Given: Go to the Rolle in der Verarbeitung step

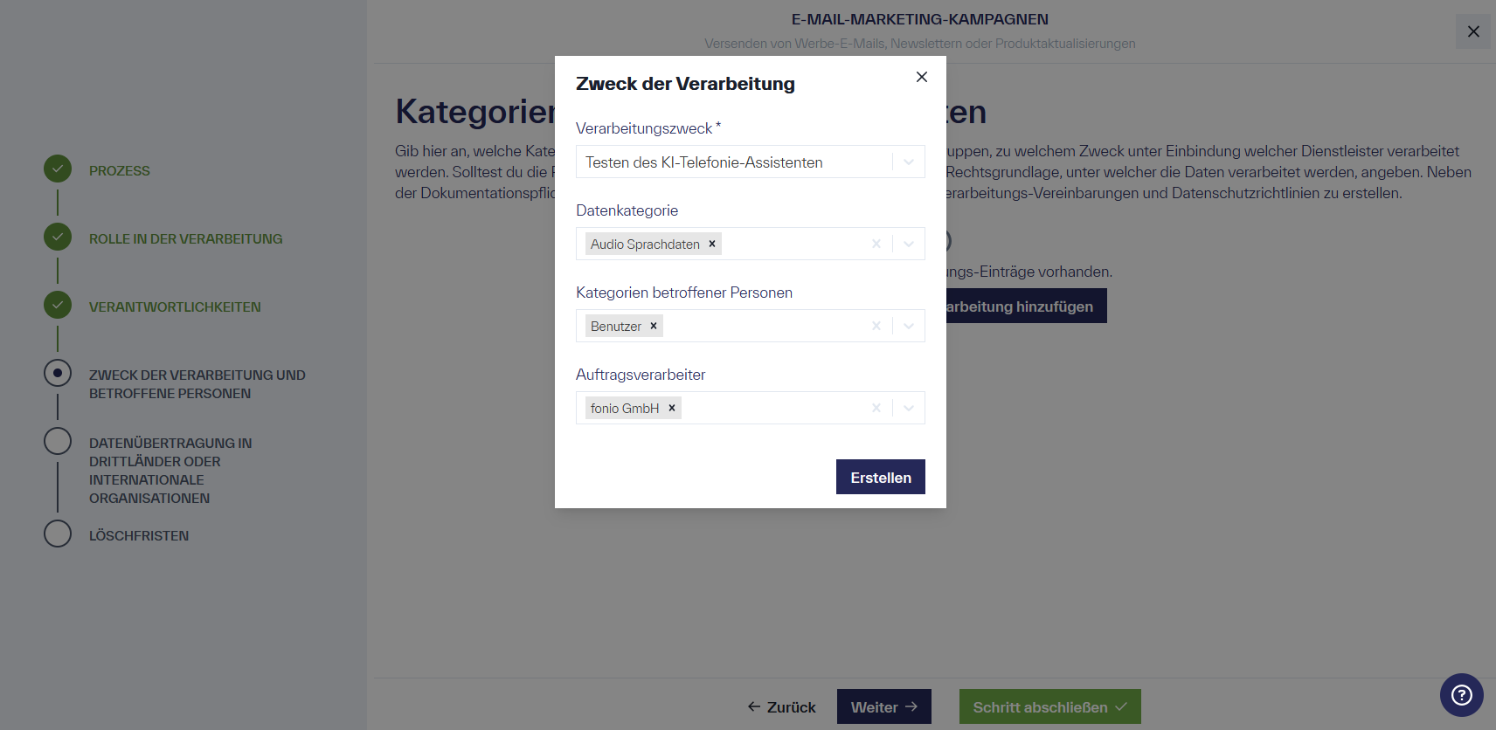Looking at the screenshot, I should pyautogui.click(x=185, y=238).
